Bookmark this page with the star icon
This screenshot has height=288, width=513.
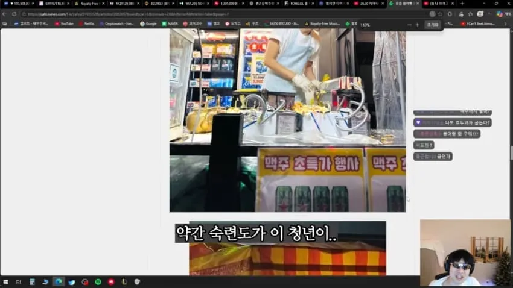(x=441, y=14)
